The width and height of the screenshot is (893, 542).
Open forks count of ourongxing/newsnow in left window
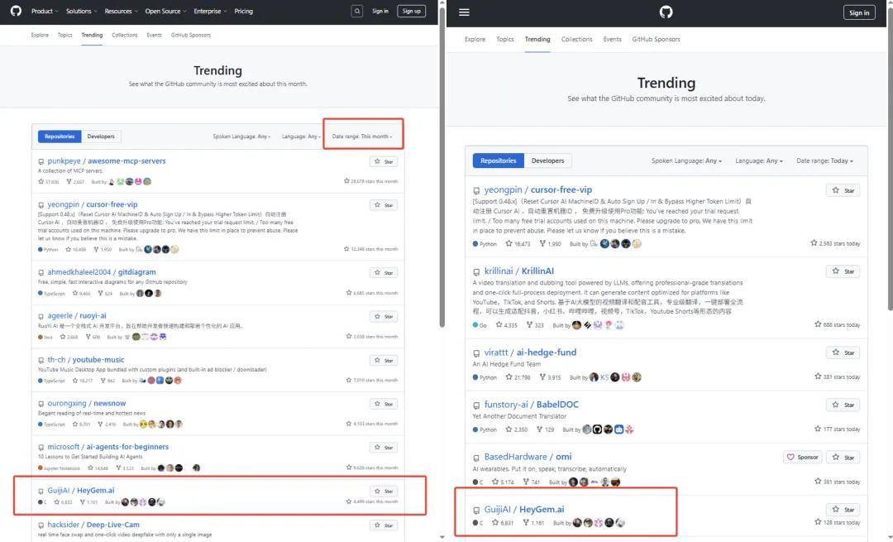pyautogui.click(x=107, y=424)
